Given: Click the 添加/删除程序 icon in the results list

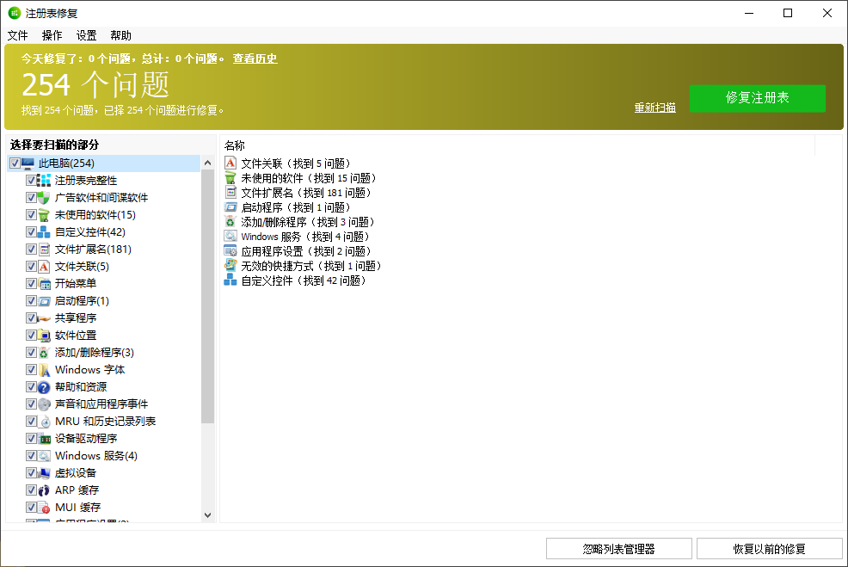Looking at the screenshot, I should (230, 221).
